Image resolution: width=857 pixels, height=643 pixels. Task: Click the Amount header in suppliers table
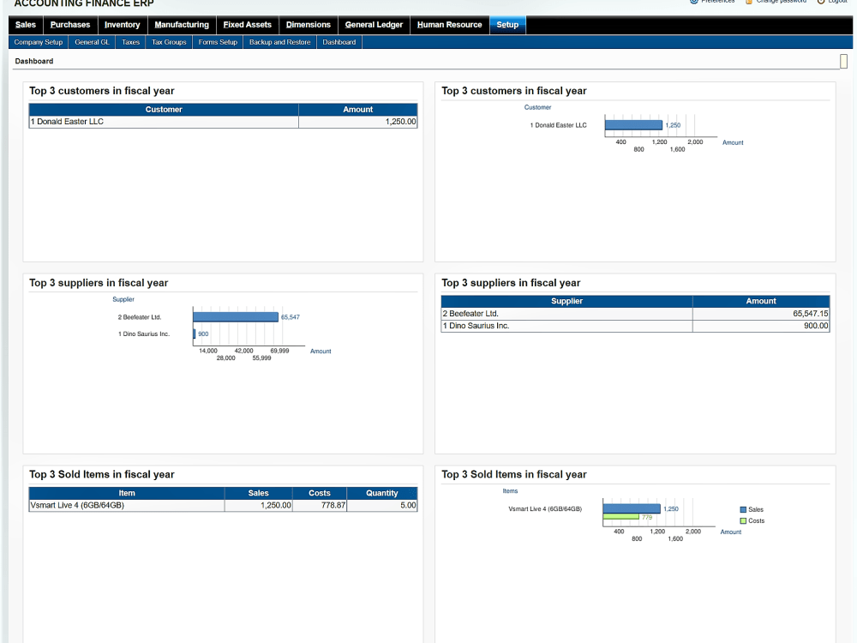[x=761, y=301]
